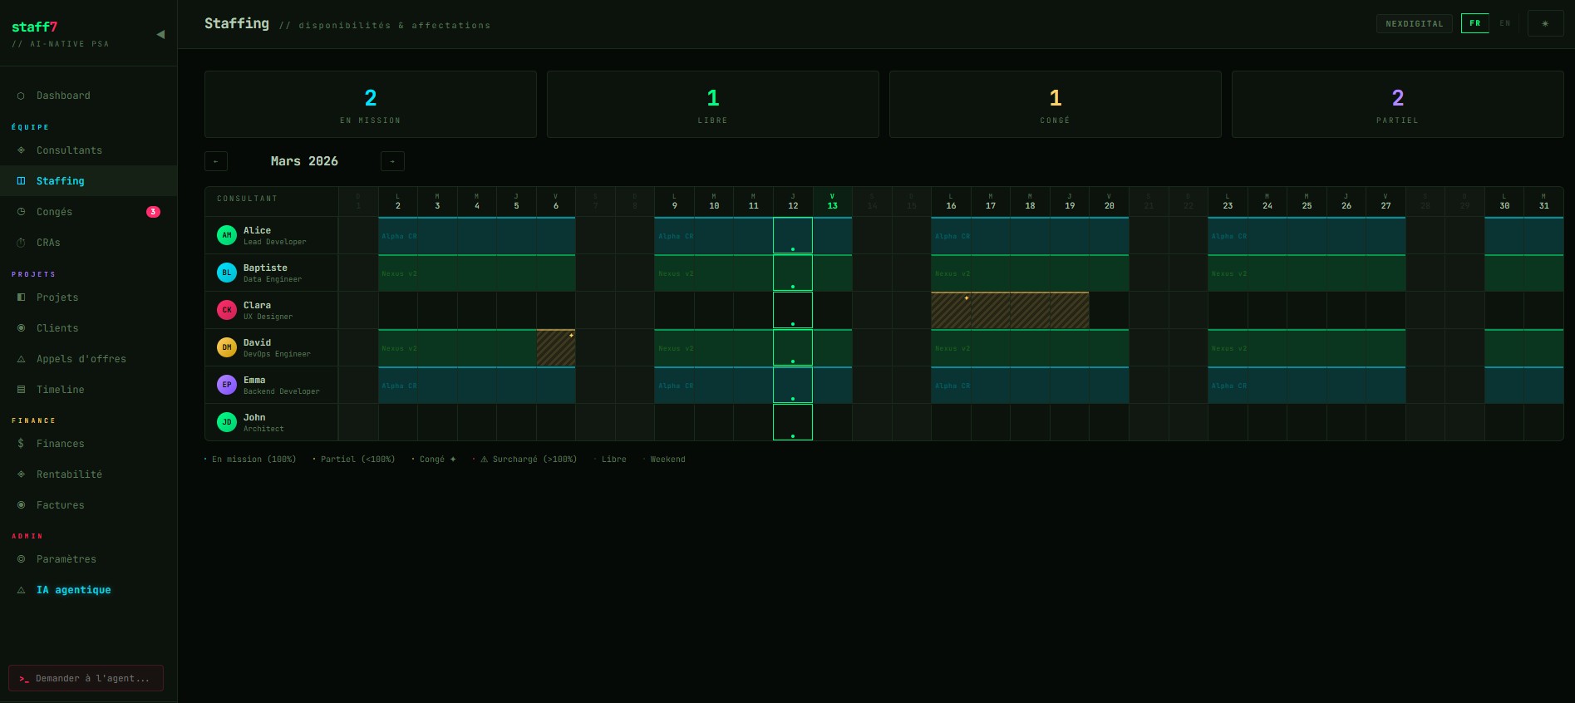Image resolution: width=1575 pixels, height=703 pixels.
Task: Select consultant name David
Action: [257, 342]
